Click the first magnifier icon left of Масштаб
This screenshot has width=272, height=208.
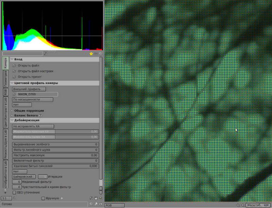[x=238, y=205]
